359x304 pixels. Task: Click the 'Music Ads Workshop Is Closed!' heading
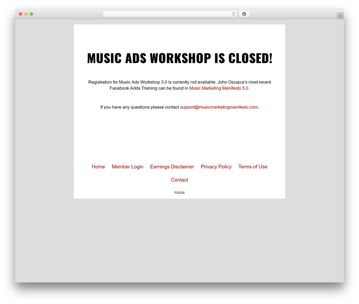click(179, 58)
